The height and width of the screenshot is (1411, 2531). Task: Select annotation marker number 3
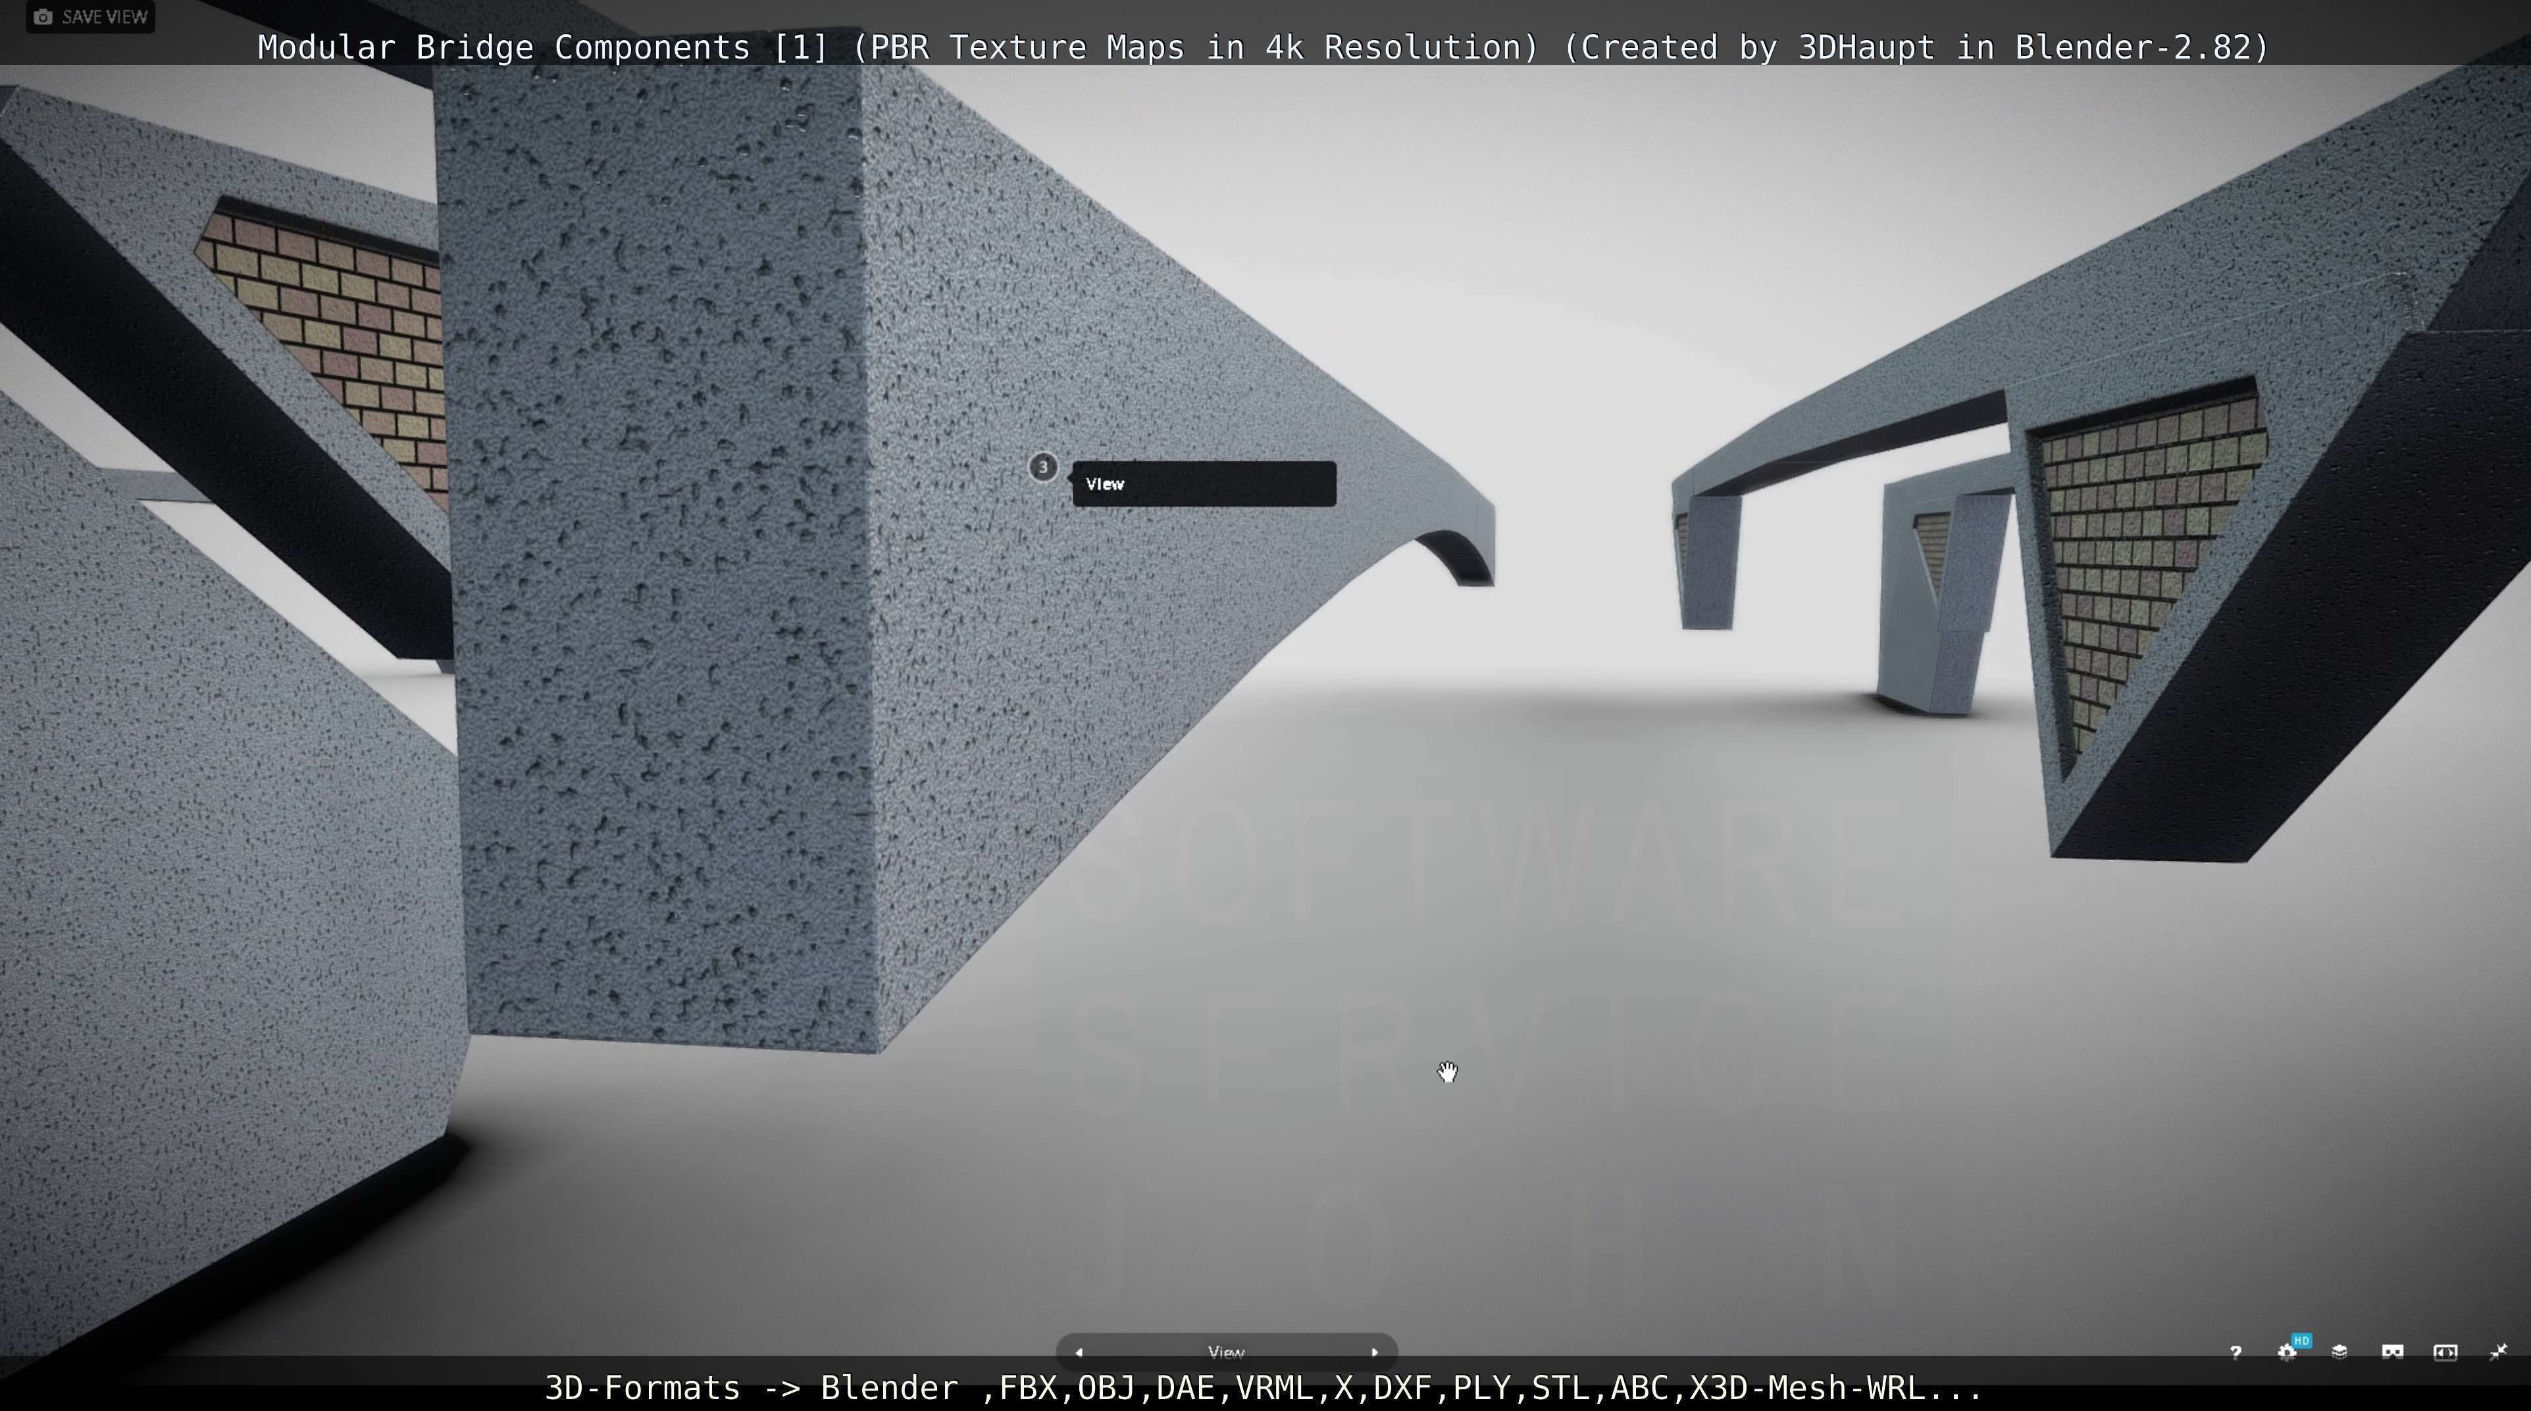1044,467
